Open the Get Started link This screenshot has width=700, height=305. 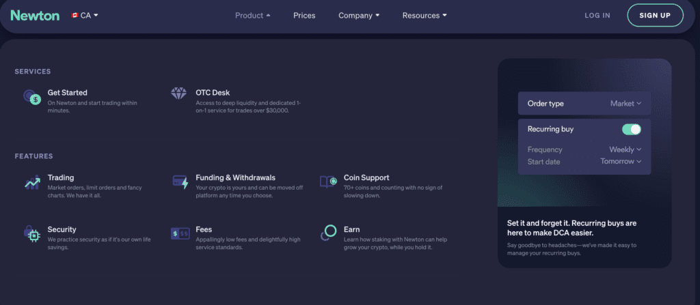(68, 93)
